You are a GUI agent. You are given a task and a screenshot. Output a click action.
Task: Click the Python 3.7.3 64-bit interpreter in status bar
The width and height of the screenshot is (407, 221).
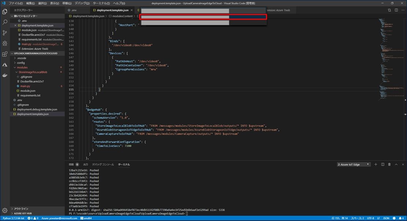14,218
